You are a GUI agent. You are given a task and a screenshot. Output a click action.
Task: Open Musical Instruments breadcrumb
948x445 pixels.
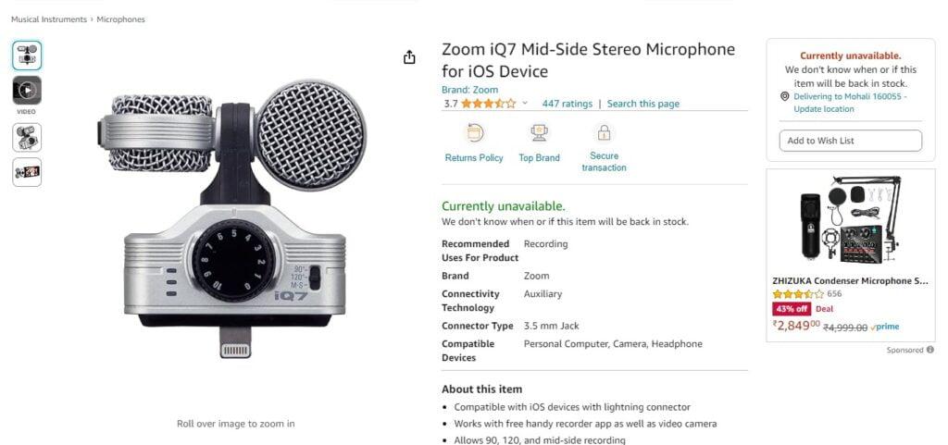click(49, 19)
